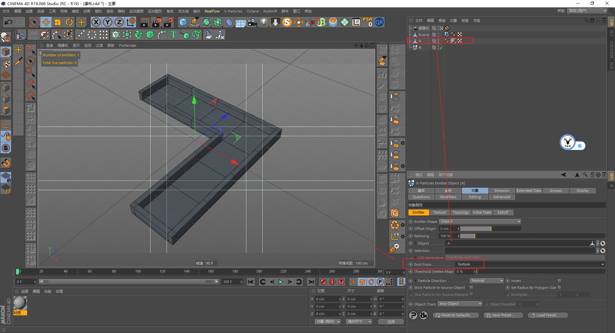
Task: Toggle the Z axis lock icon
Action: pyautogui.click(x=119, y=22)
